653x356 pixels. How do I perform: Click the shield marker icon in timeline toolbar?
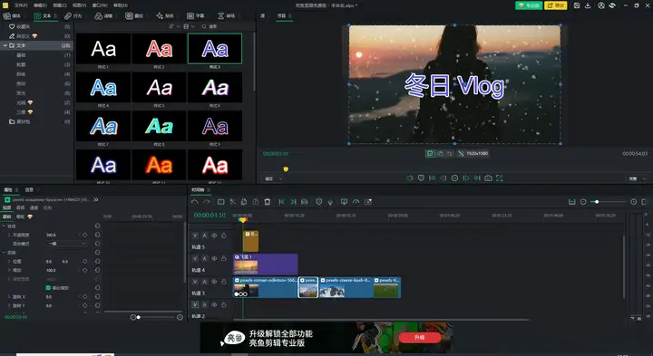click(318, 202)
